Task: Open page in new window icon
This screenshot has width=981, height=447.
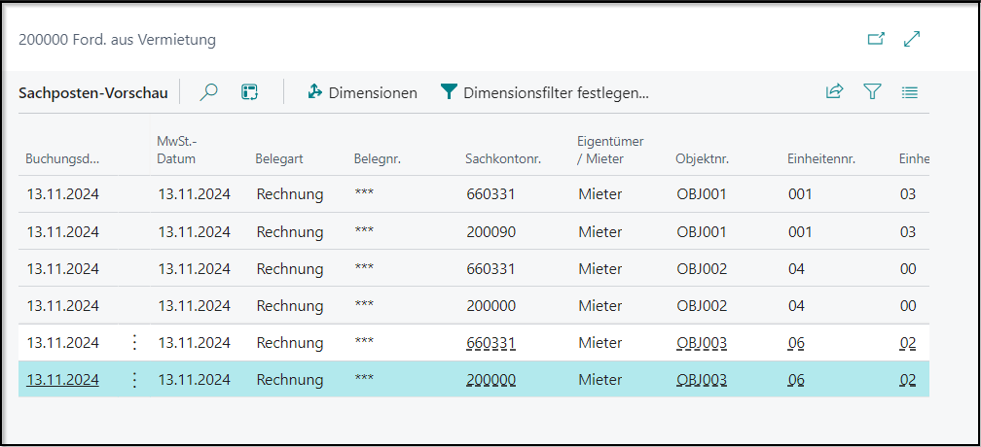Action: coord(877,39)
